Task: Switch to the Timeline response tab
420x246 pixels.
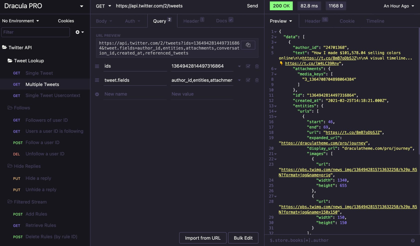Action: point(375,21)
